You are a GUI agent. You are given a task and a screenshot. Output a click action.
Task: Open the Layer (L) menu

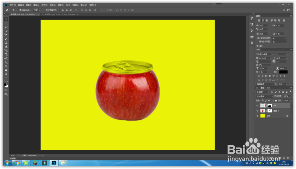(x=36, y=5)
